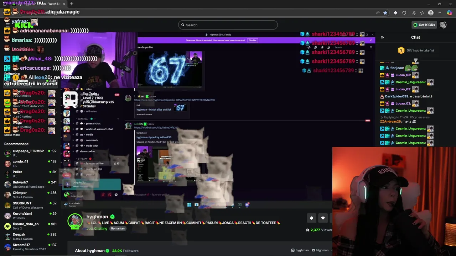This screenshot has height=256, width=456.
Task: Dismiss purple Streamer Mode banner in streamed Discord
Action: click(x=370, y=40)
